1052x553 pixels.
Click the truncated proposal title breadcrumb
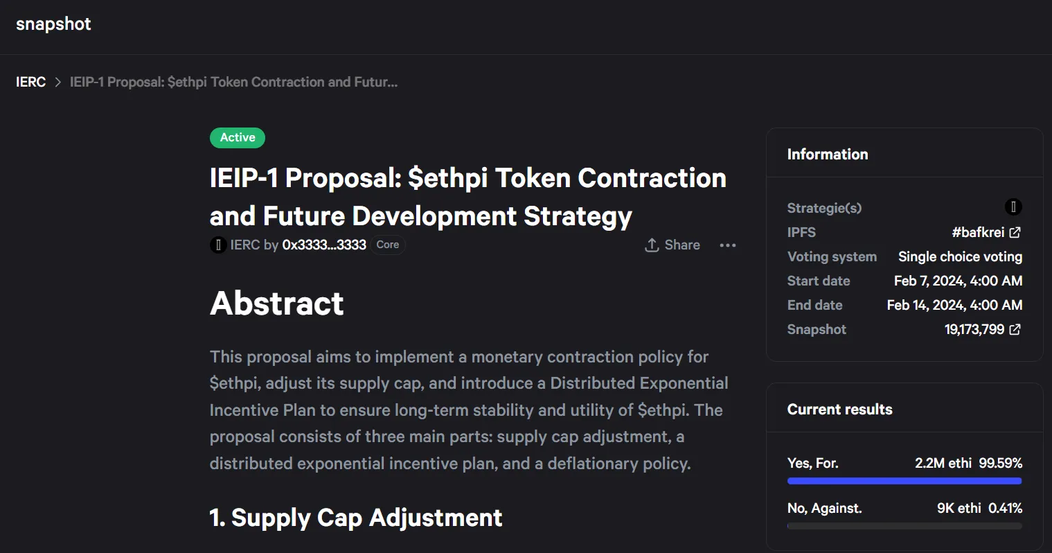click(233, 82)
